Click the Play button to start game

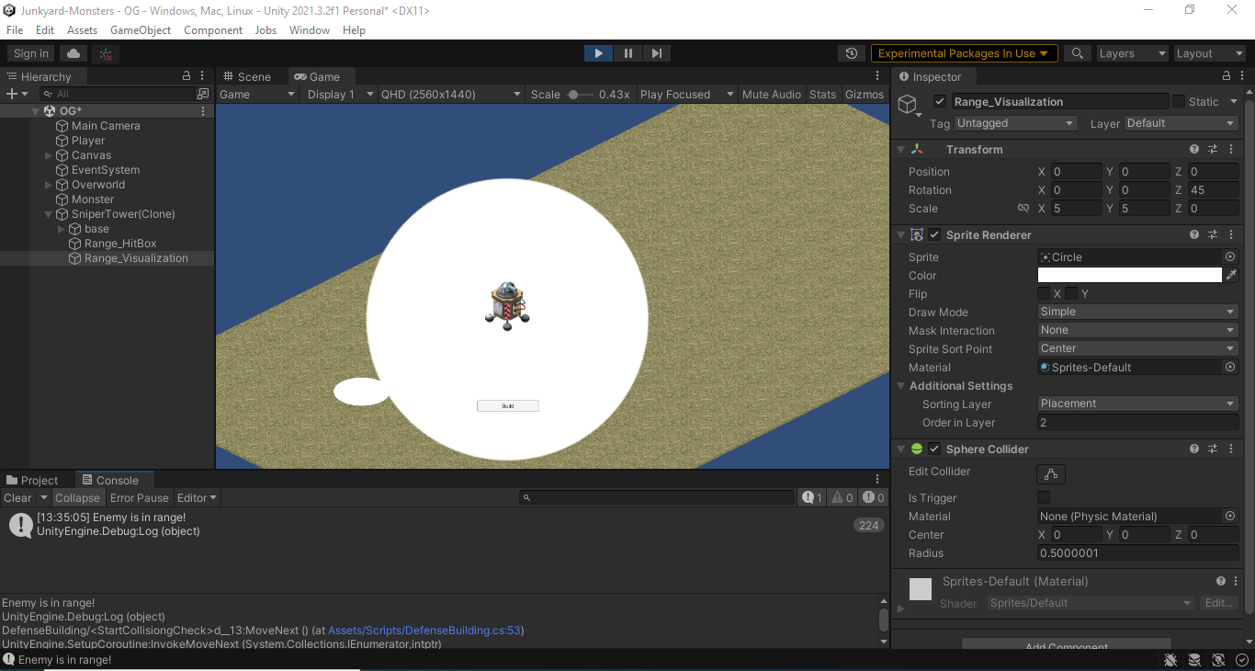pos(598,53)
